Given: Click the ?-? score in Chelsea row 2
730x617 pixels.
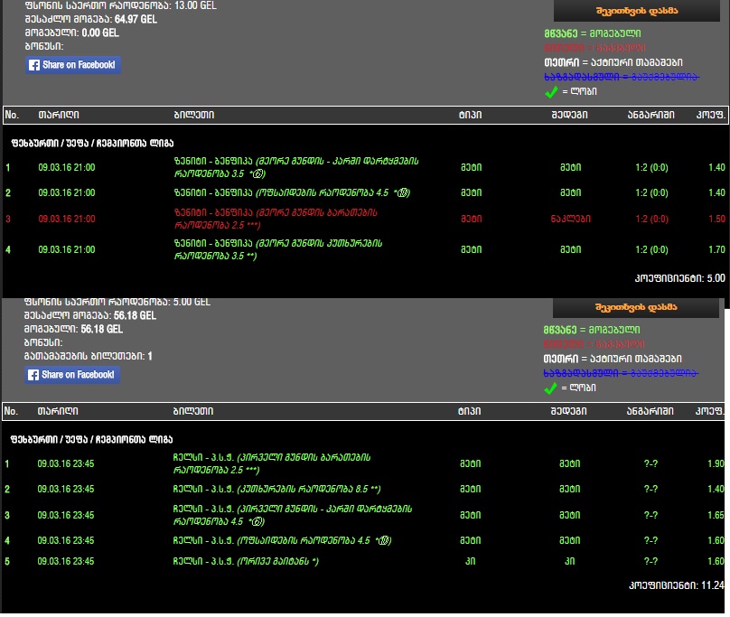Looking at the screenshot, I should point(650,490).
